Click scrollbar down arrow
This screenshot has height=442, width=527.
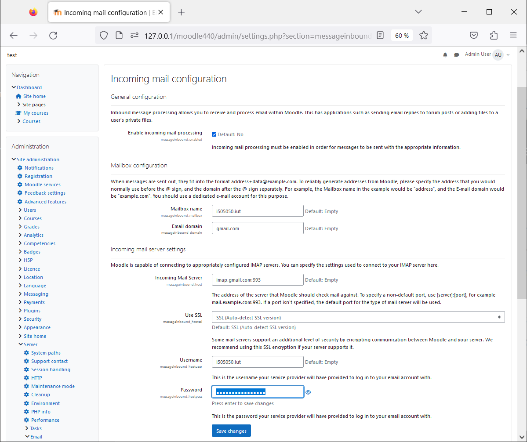[522, 437]
